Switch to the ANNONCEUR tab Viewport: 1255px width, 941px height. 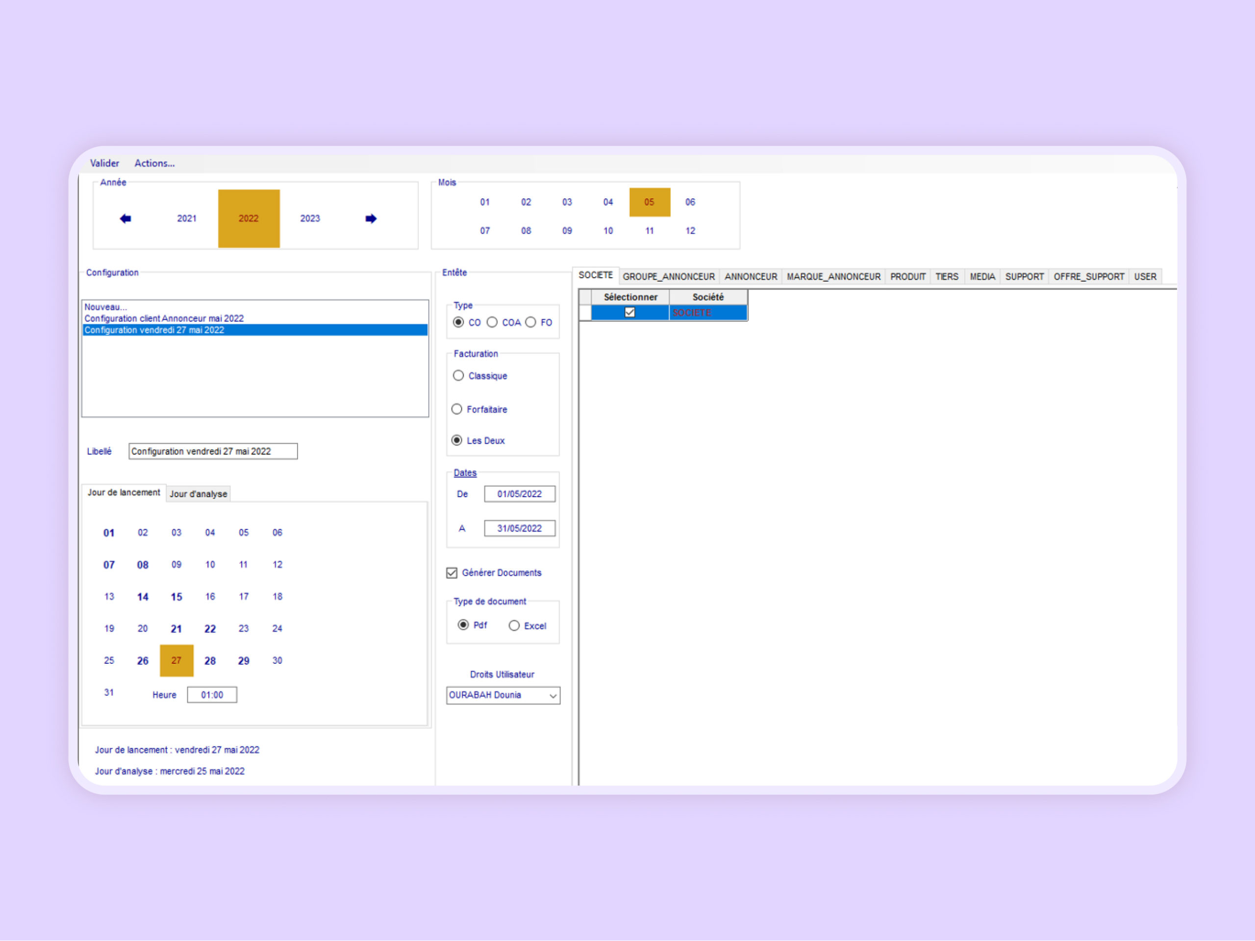click(x=750, y=277)
